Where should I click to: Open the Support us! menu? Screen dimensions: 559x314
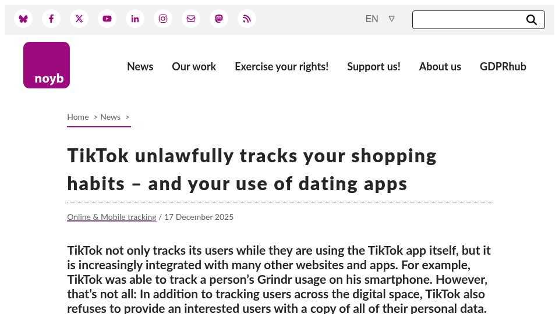click(374, 66)
